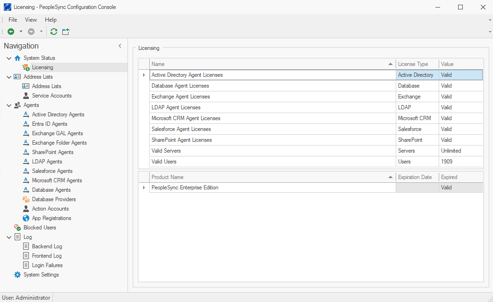Open the View menu
This screenshot has width=493, height=302.
coord(31,20)
